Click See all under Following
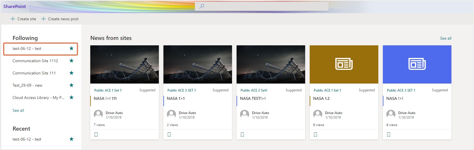Image resolution: width=474 pixels, height=150 pixels. point(18,110)
